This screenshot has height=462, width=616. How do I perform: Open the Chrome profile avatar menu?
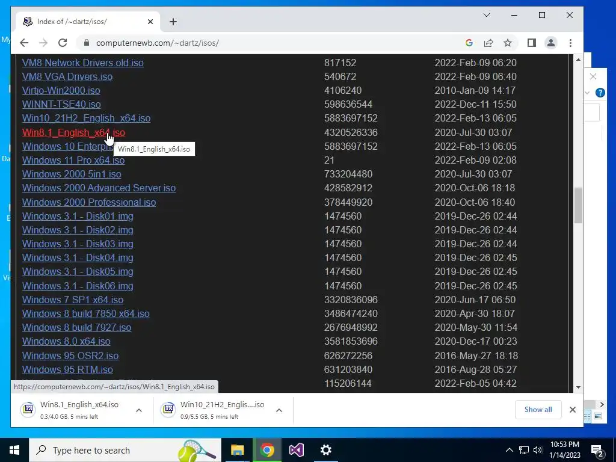click(551, 43)
